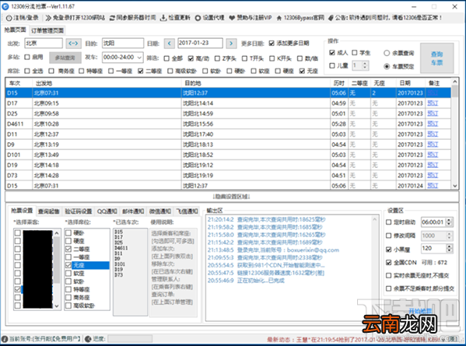466x346 pixels.
Task: Click 检查更新 download icon item
Action: click(x=175, y=18)
